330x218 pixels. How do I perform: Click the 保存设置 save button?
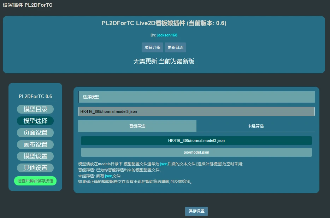click(x=196, y=211)
